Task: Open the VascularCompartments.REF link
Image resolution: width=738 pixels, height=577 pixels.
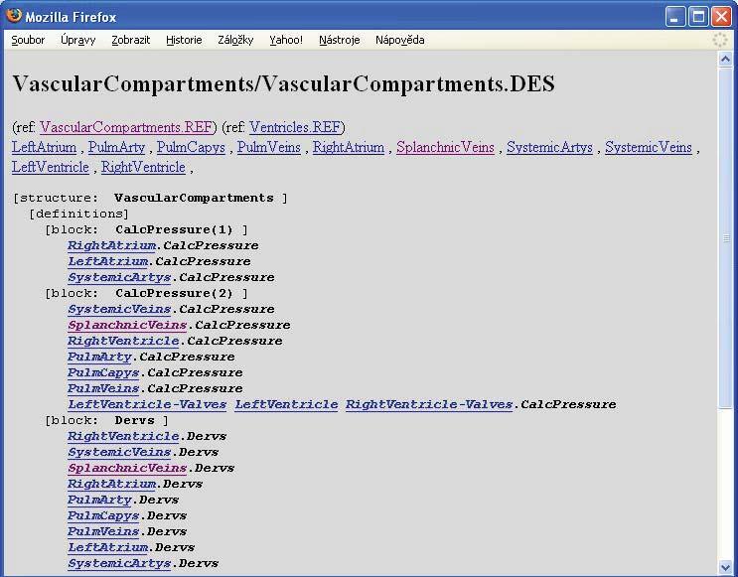Action: coord(126,127)
